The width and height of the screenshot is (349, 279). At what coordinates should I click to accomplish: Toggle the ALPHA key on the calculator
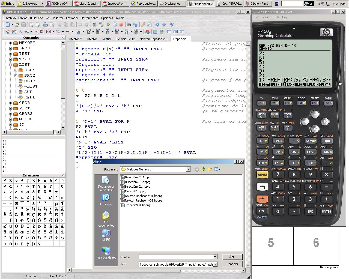(x=263, y=175)
